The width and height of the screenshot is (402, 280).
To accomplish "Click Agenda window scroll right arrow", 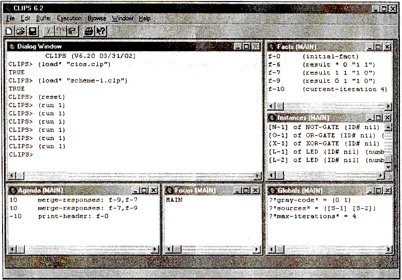I will 155,249.
